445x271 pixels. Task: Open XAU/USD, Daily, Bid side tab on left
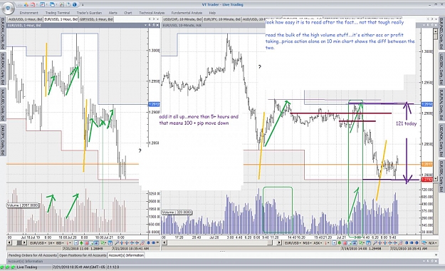tap(3, 104)
